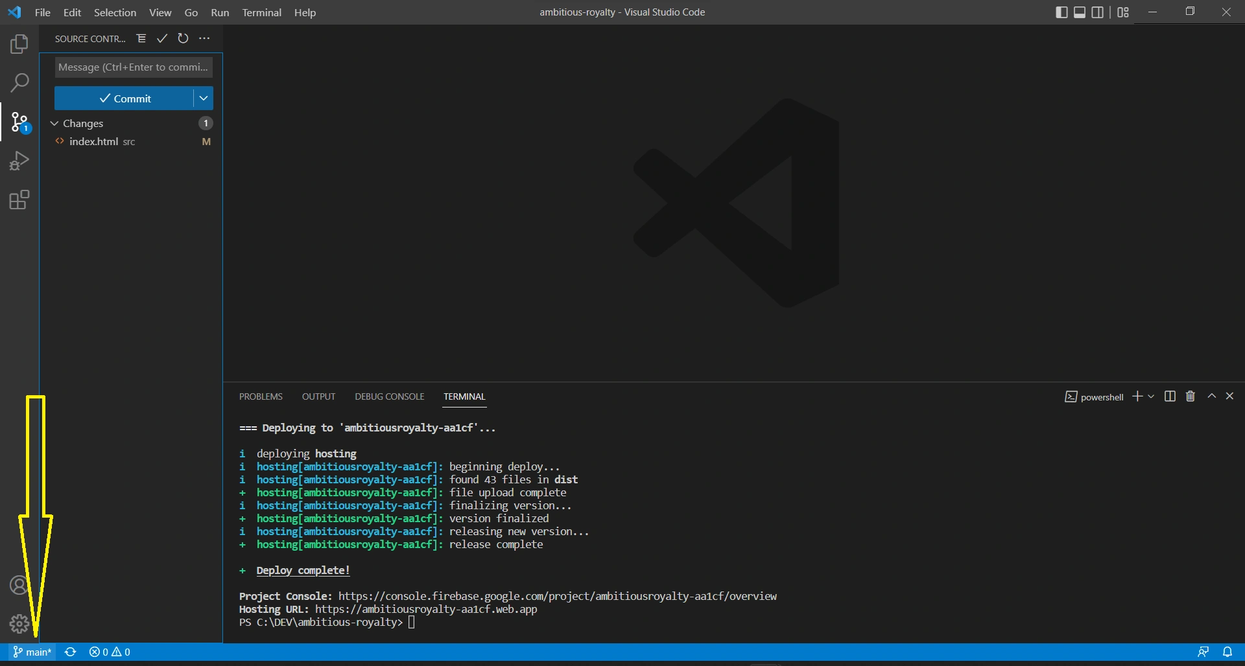The image size is (1245, 666).
Task: Click the Commit button
Action: tap(124, 98)
